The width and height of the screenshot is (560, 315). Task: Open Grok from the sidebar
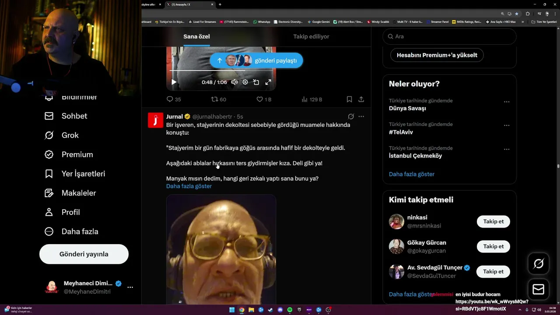point(62,135)
